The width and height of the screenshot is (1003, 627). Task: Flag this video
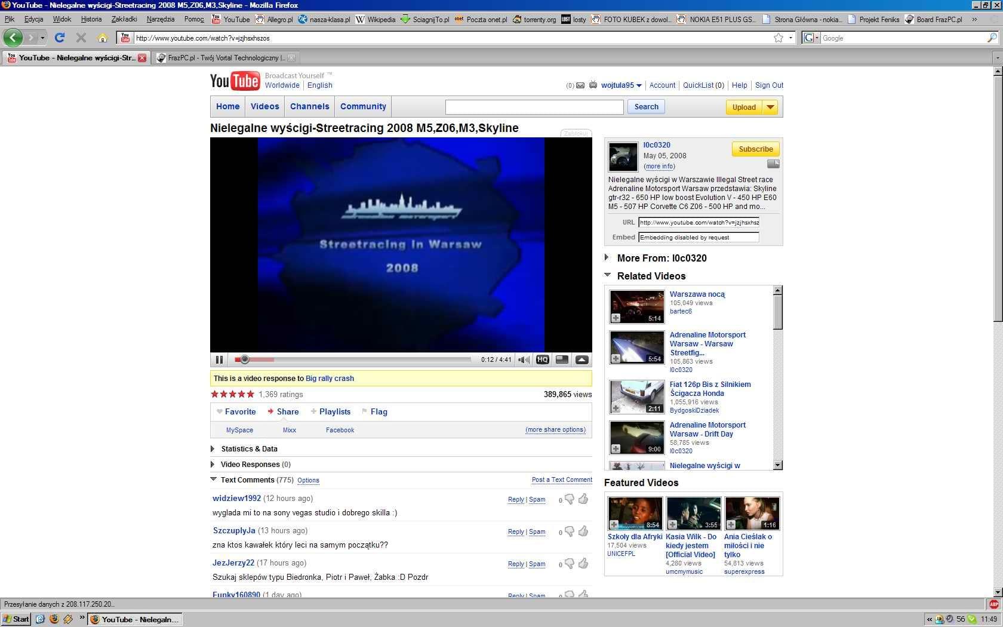point(374,411)
